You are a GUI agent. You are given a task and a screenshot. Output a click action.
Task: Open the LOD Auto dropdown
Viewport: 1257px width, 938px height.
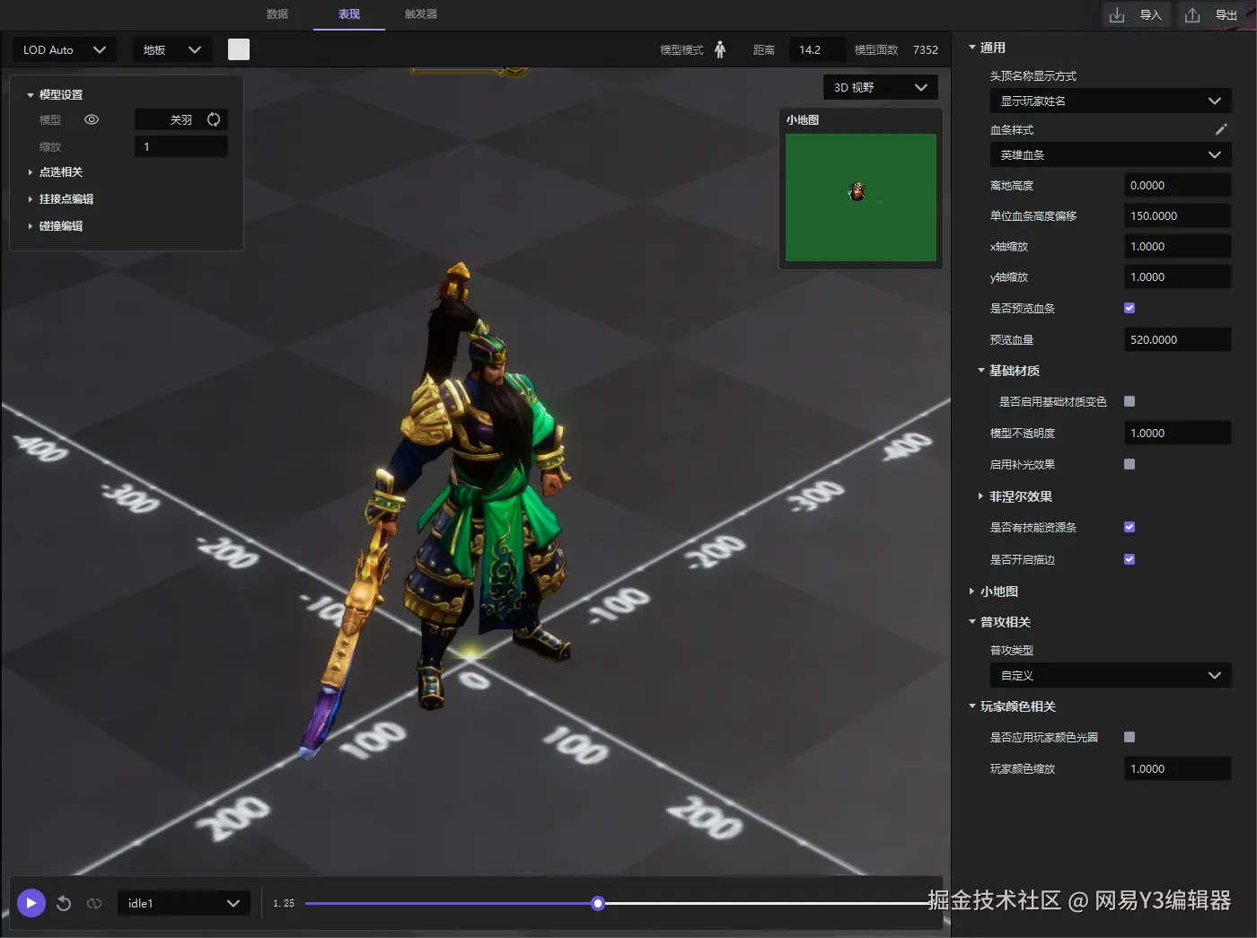pos(64,49)
